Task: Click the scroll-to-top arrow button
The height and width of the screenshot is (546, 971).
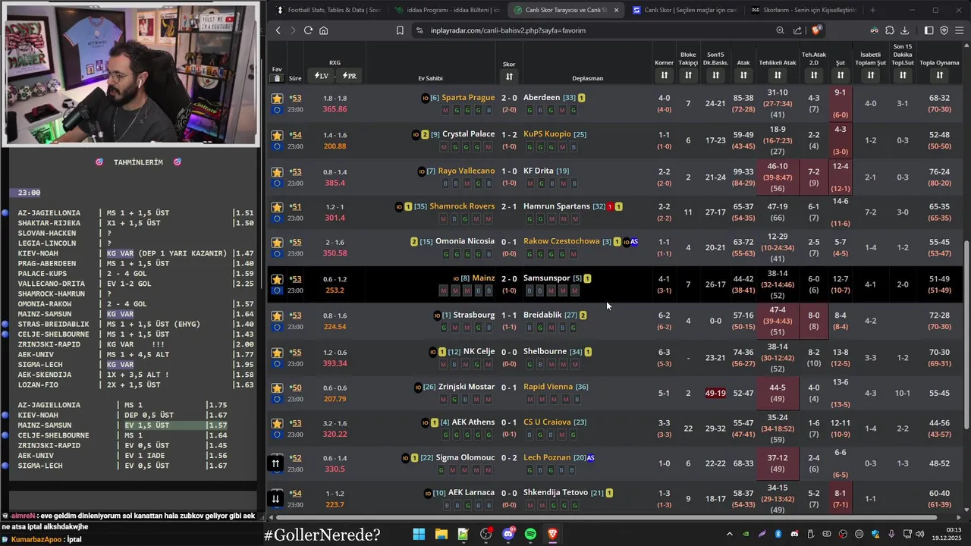Action: coord(275,463)
